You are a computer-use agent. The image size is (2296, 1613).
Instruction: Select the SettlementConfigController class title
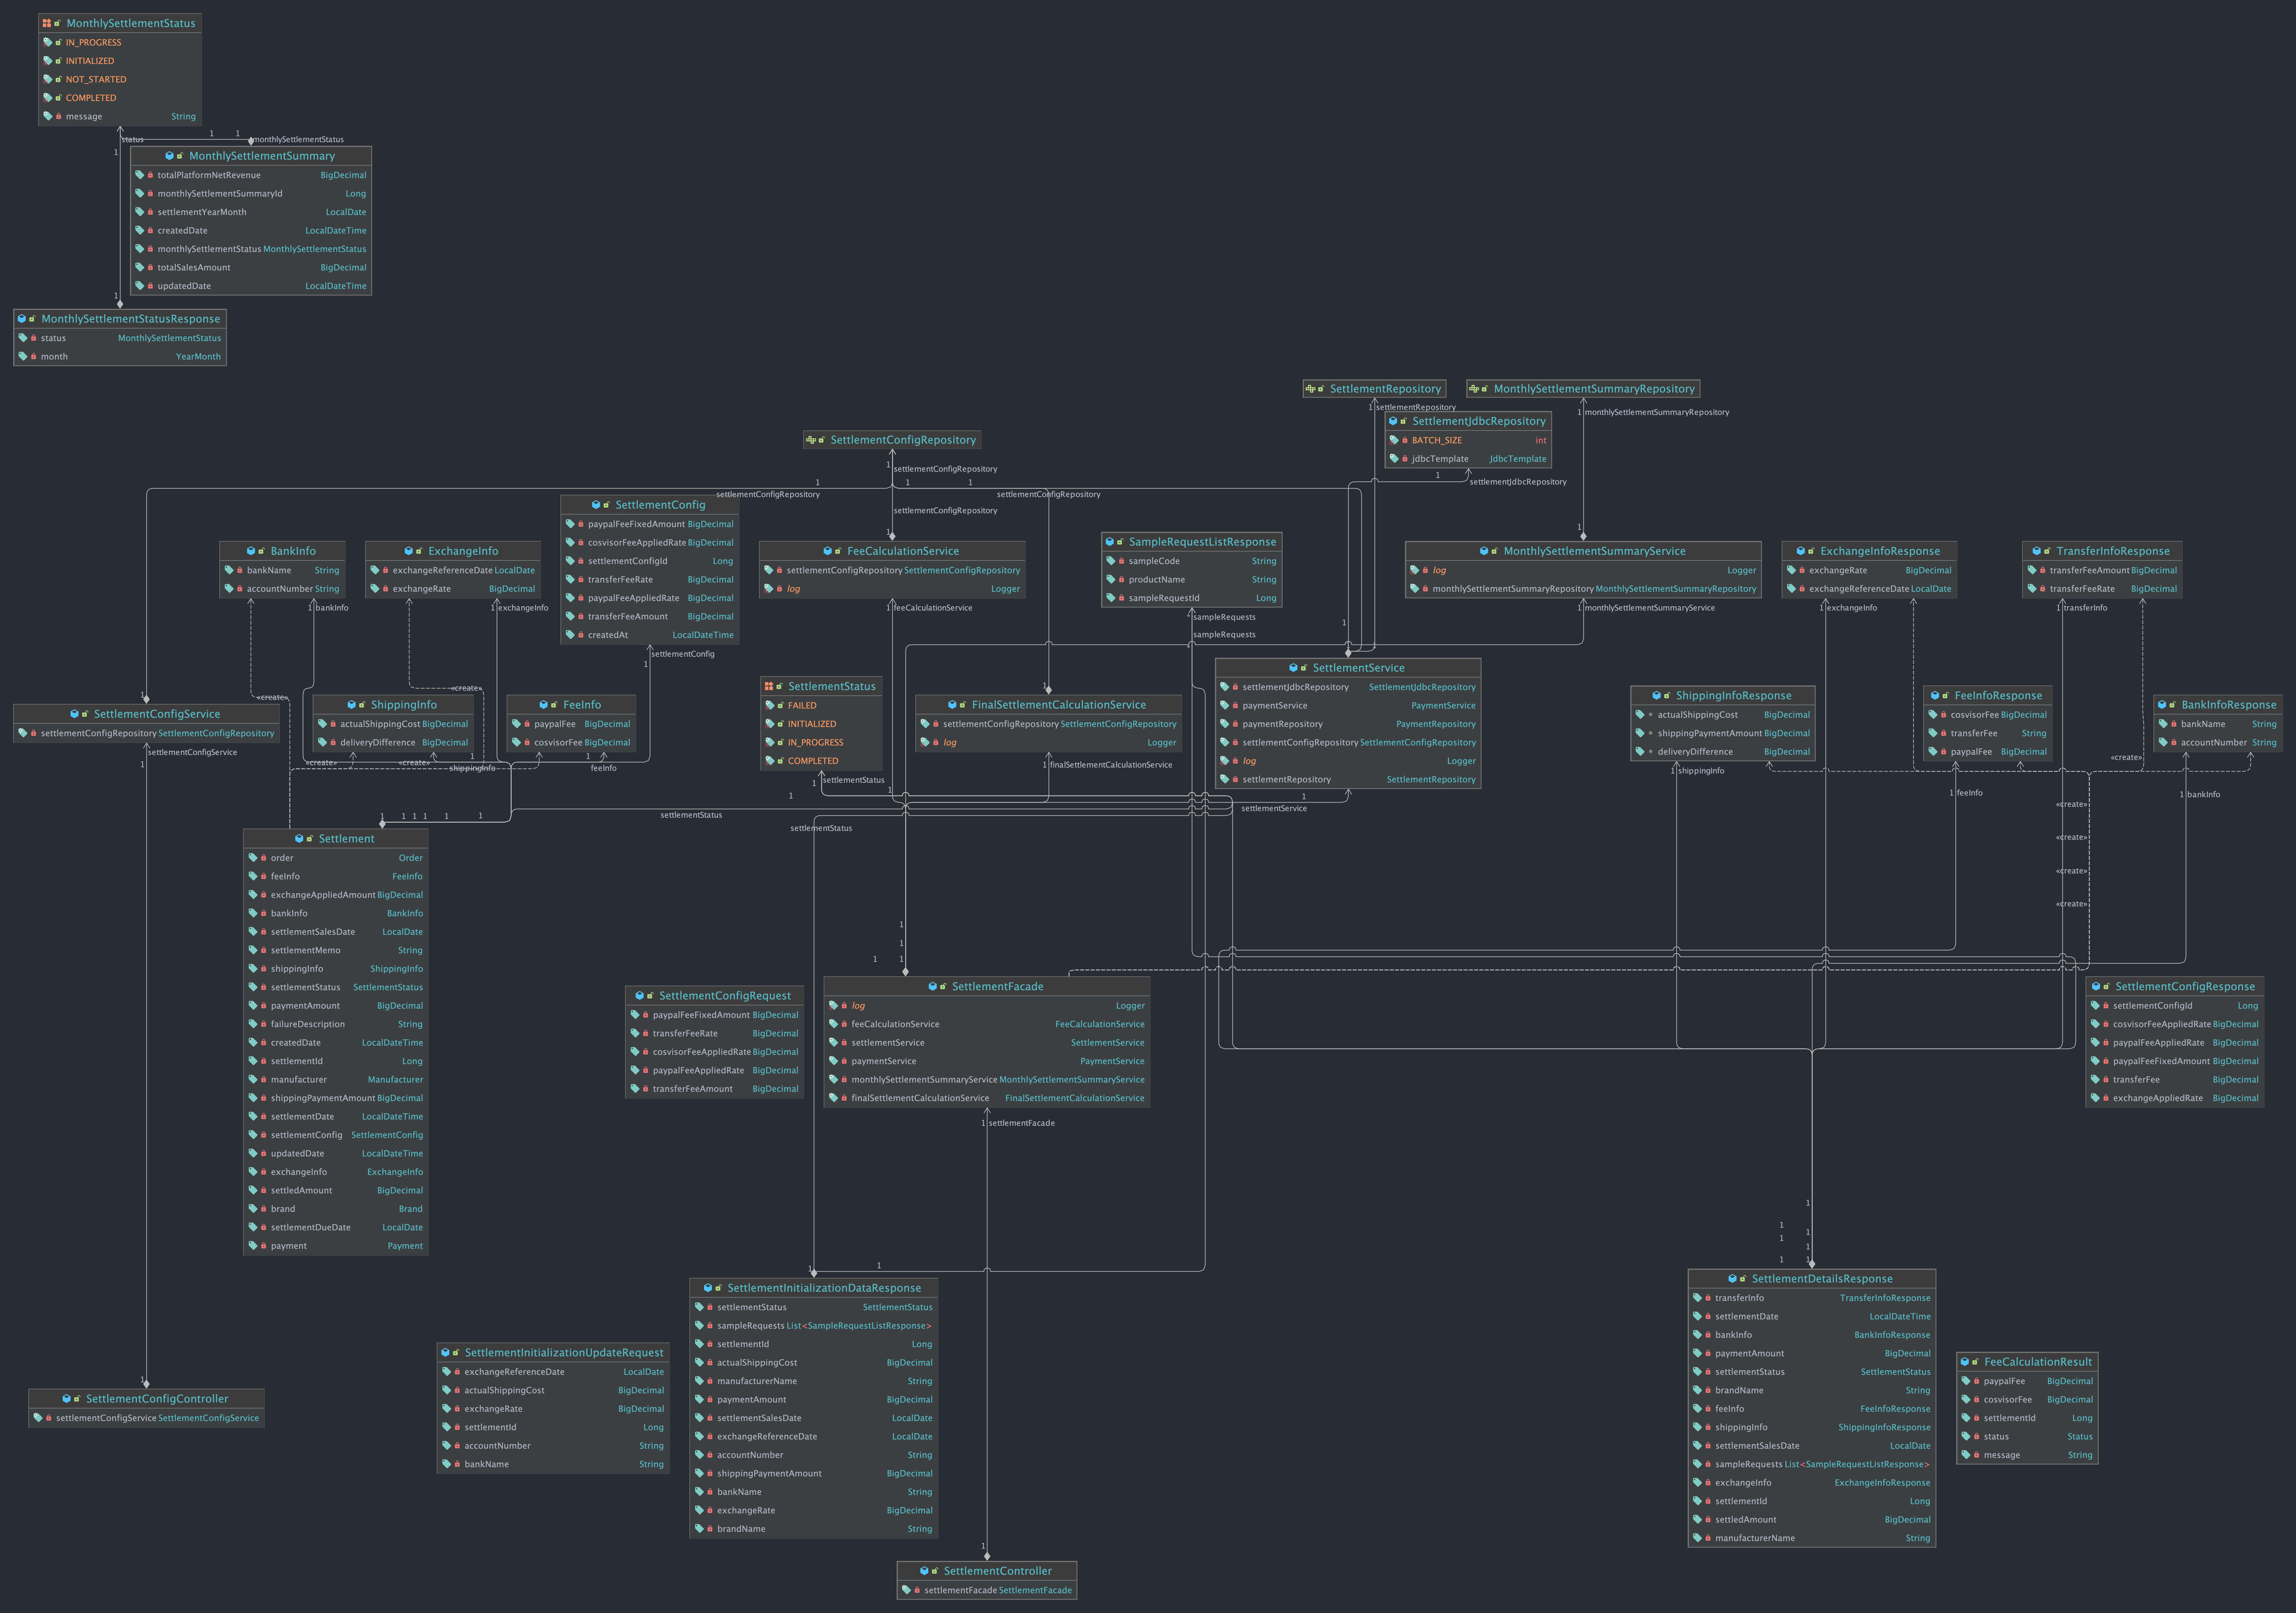[x=157, y=1399]
